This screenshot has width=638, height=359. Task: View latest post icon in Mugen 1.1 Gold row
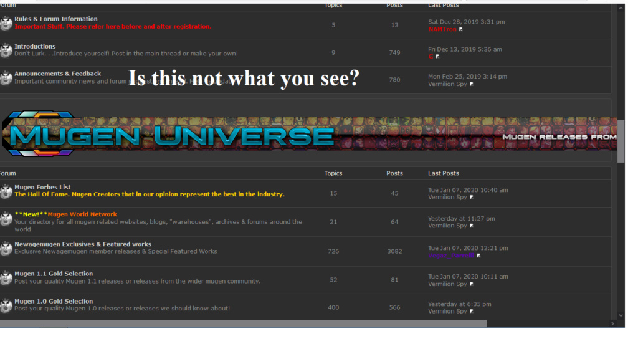point(472,284)
